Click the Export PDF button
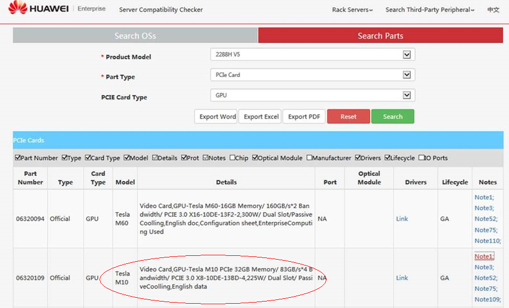Viewport: 509px width, 308px height. click(304, 117)
